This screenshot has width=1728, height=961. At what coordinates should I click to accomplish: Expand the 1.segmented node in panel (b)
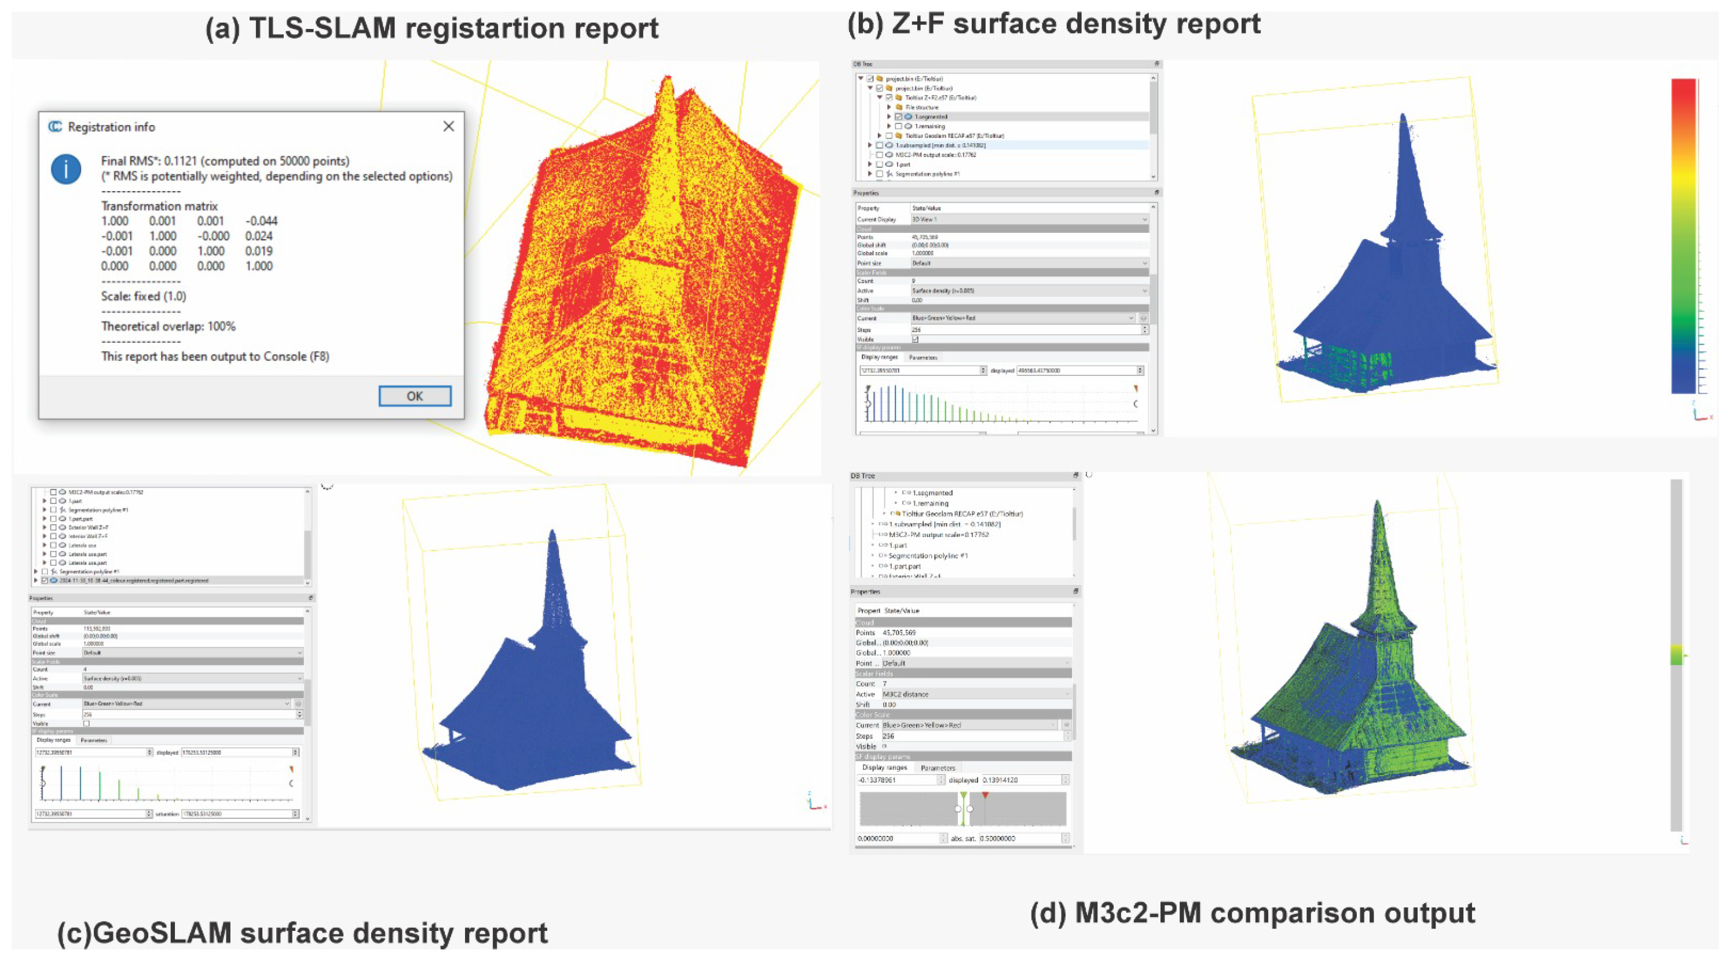pyautogui.click(x=889, y=117)
